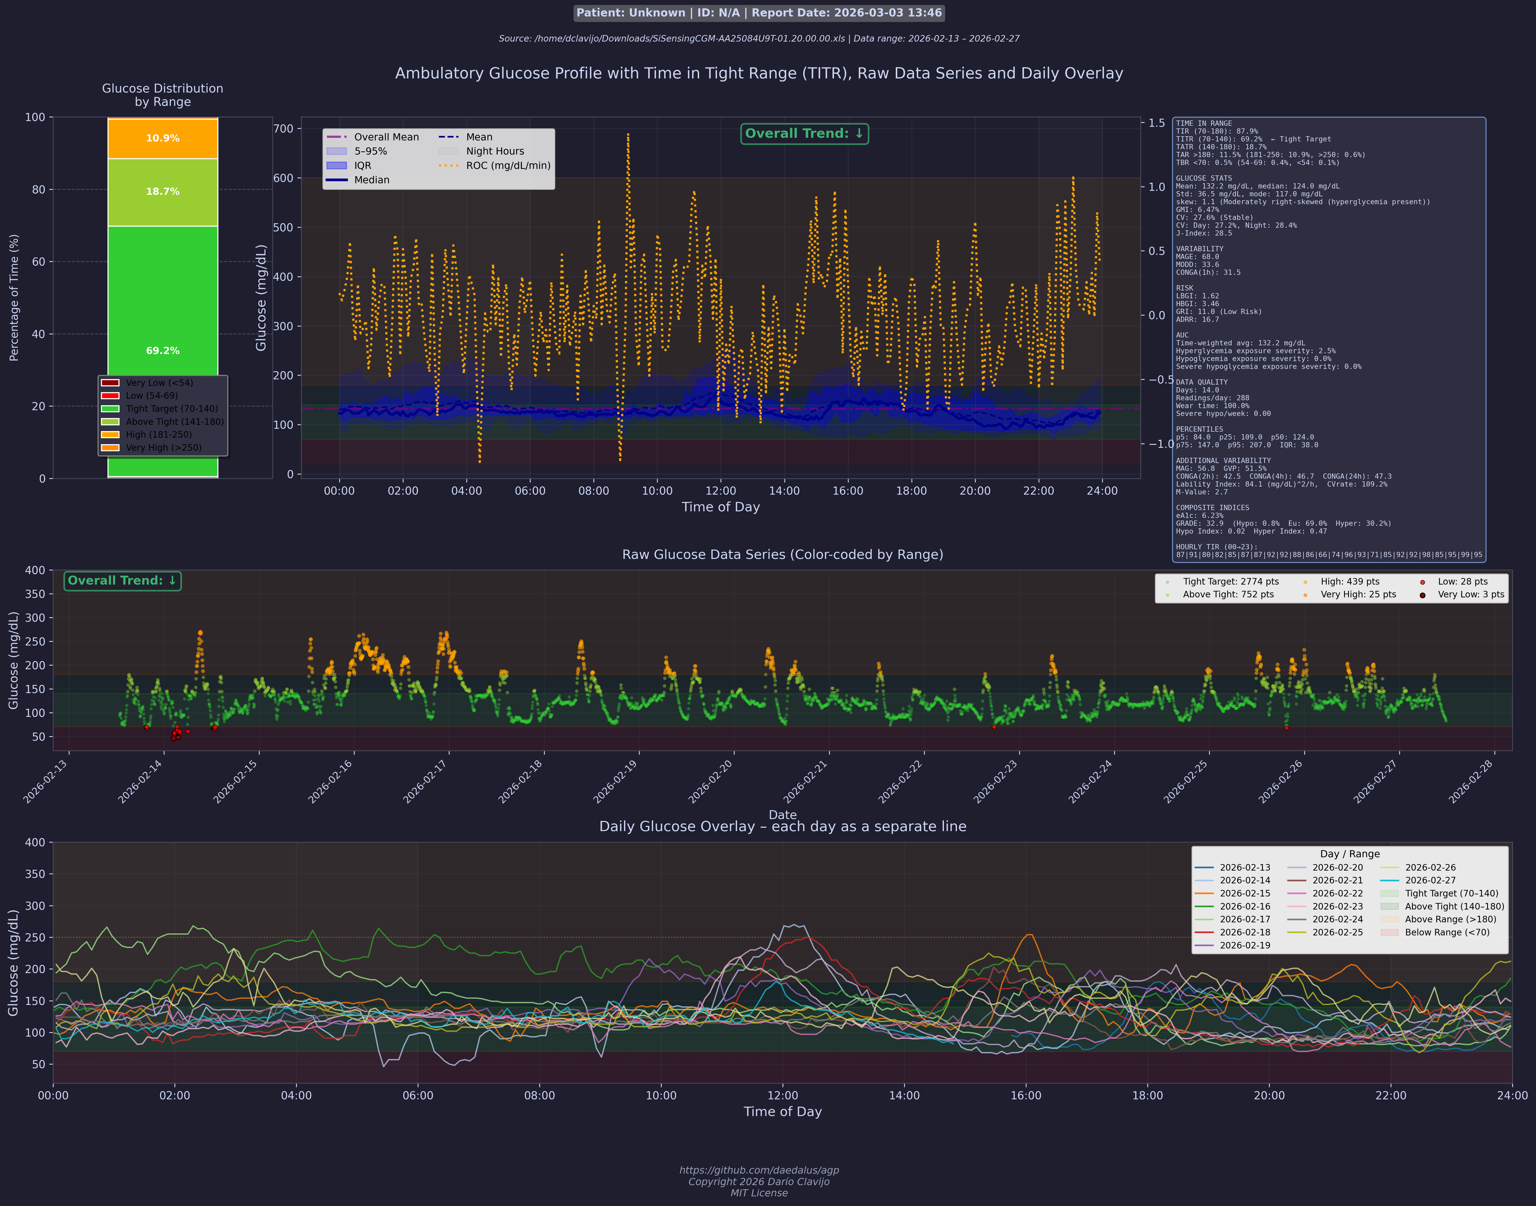Click the 2026-02-16 daily overlay legend line
The height and width of the screenshot is (1206, 1536).
[1204, 907]
